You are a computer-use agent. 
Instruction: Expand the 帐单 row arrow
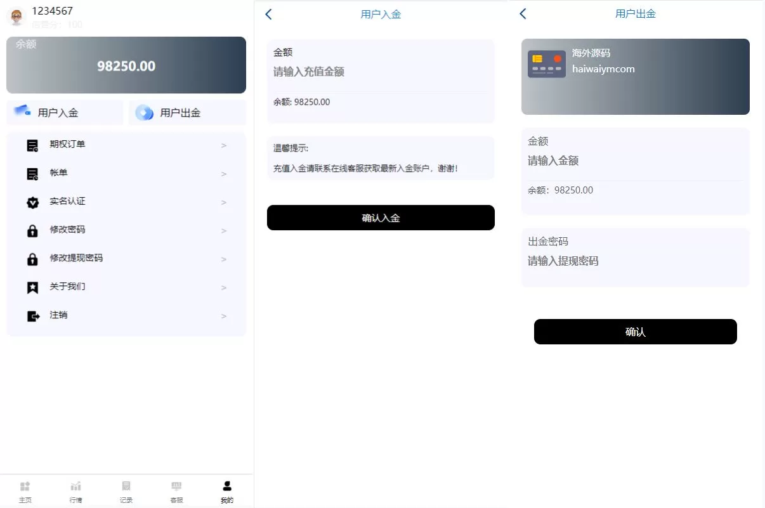click(224, 174)
